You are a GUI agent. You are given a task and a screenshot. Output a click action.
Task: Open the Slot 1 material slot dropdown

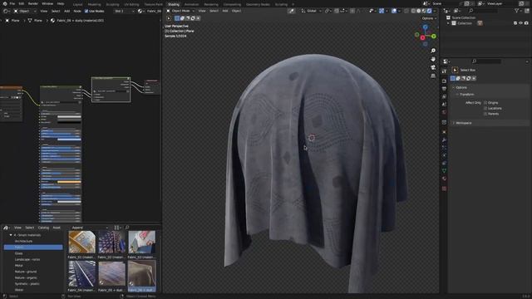coord(124,11)
